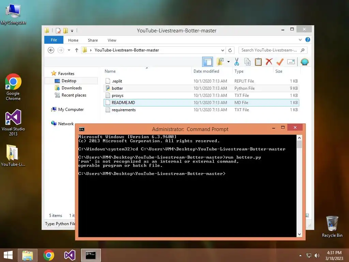Expand the ribbon with the chevron
This screenshot has height=262, width=349.
click(300, 40)
